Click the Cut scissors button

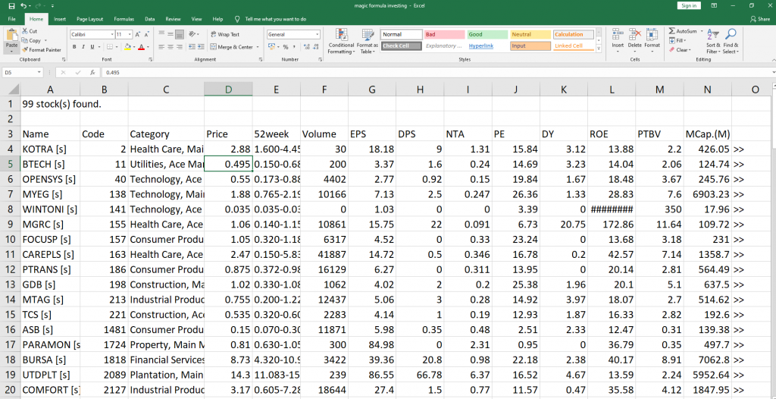pyautogui.click(x=30, y=31)
